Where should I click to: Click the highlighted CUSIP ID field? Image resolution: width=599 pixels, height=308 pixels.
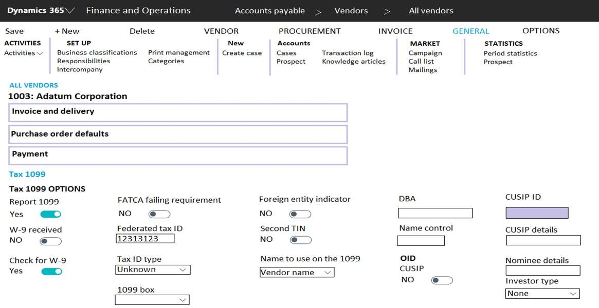[x=537, y=213]
